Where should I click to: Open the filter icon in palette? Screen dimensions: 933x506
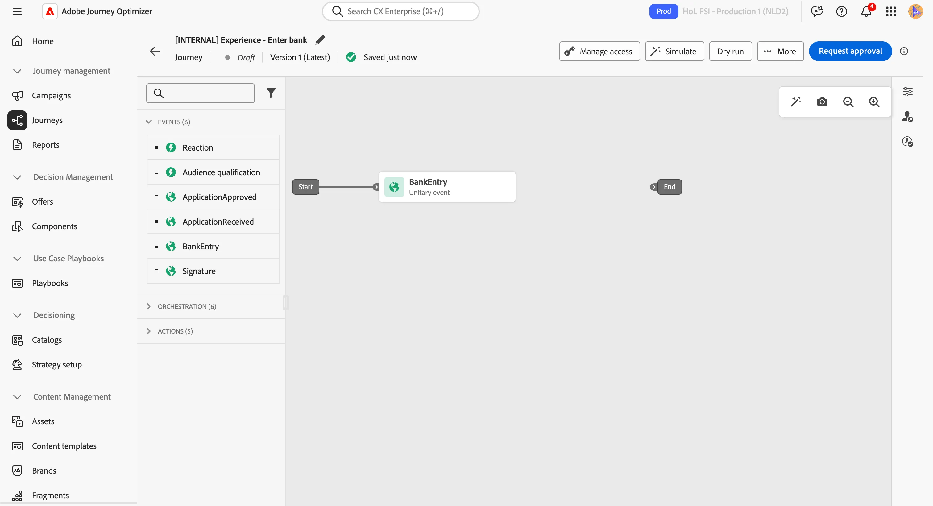[271, 93]
